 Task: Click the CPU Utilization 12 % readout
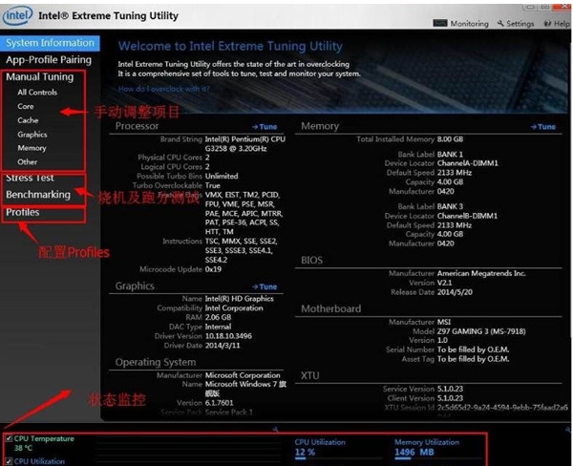tap(306, 452)
